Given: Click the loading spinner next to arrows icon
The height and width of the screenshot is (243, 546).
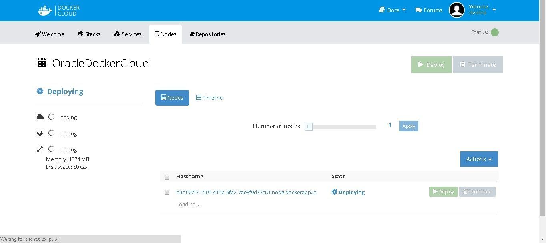Looking at the screenshot, I should point(51,149).
